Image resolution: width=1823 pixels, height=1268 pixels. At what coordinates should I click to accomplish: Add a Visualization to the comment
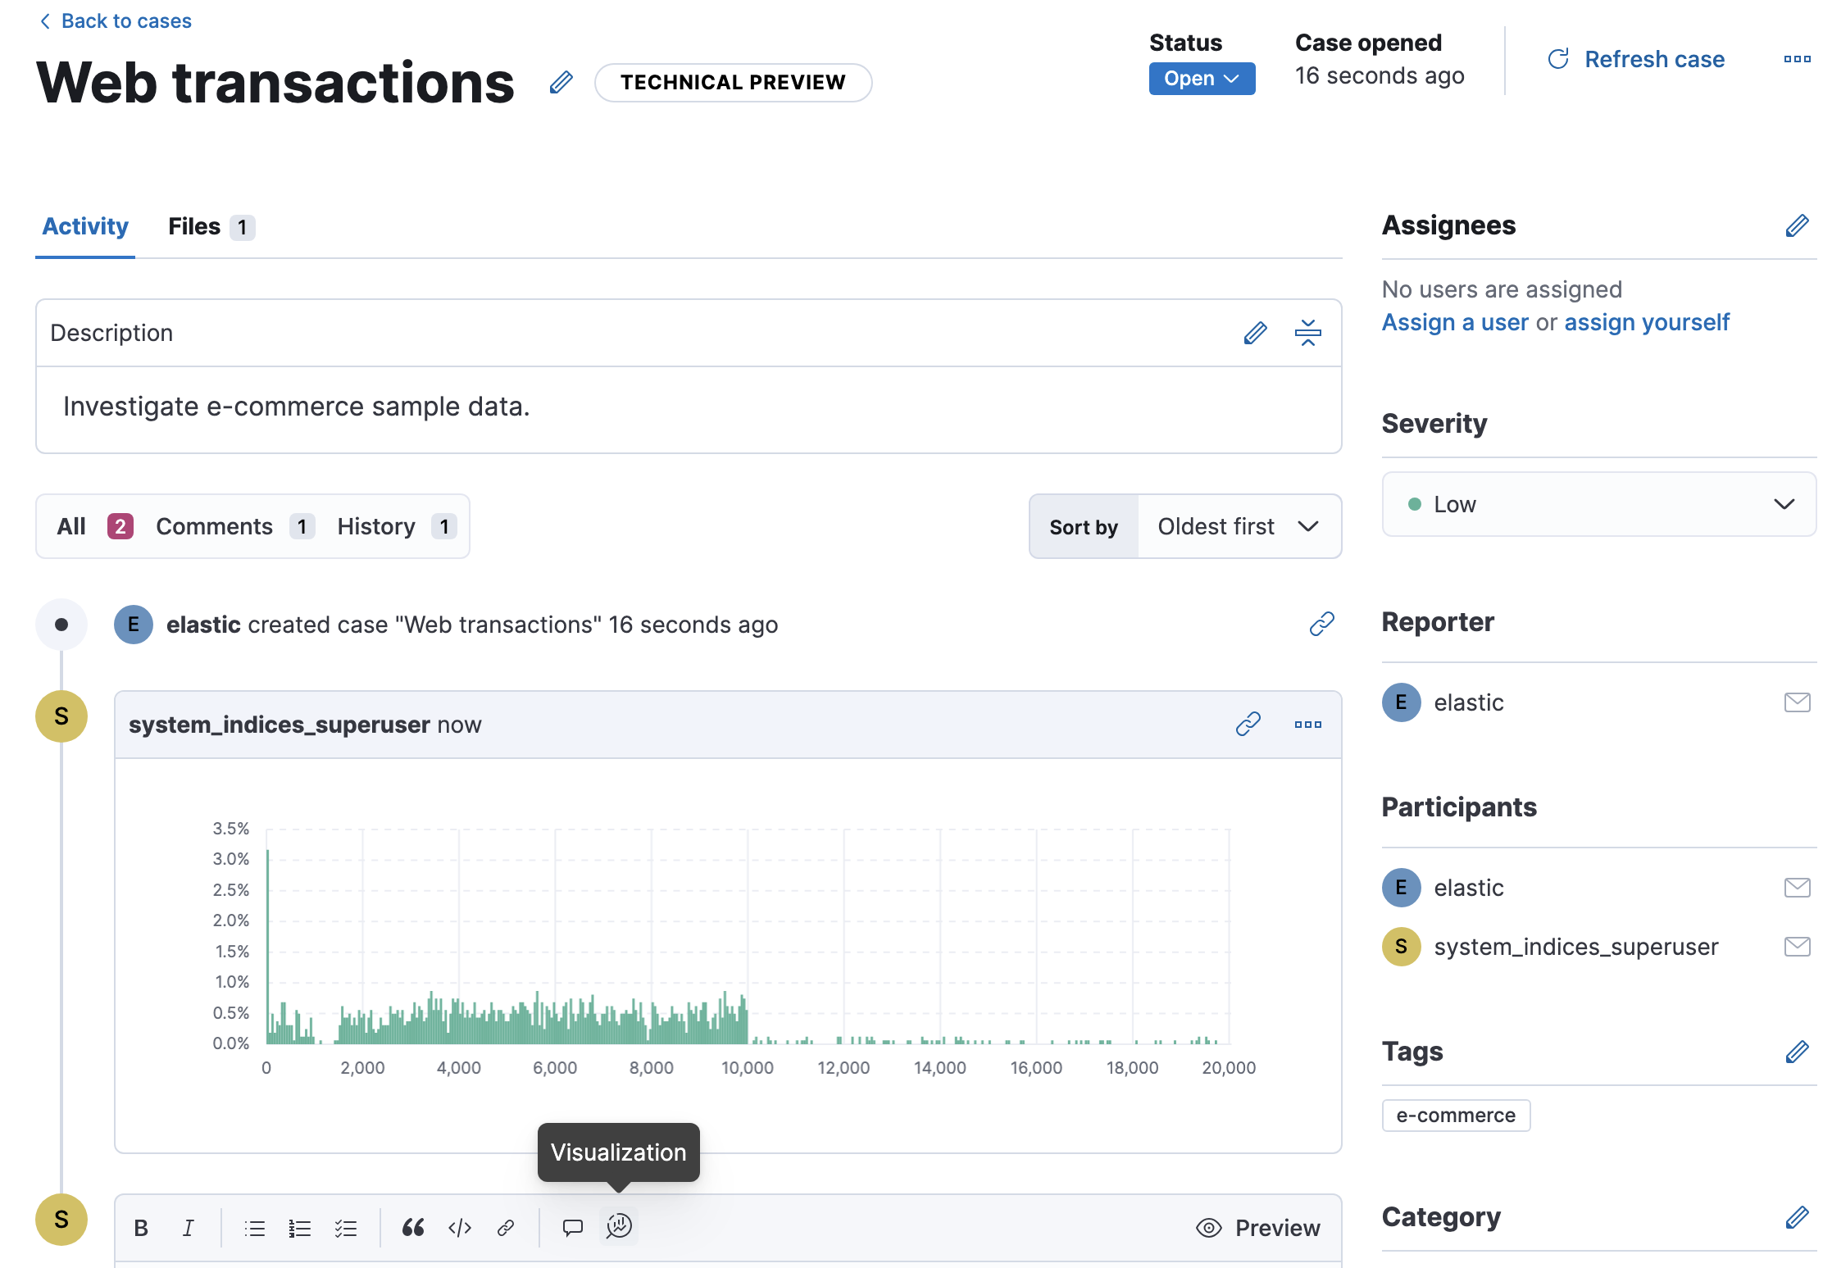click(x=619, y=1227)
